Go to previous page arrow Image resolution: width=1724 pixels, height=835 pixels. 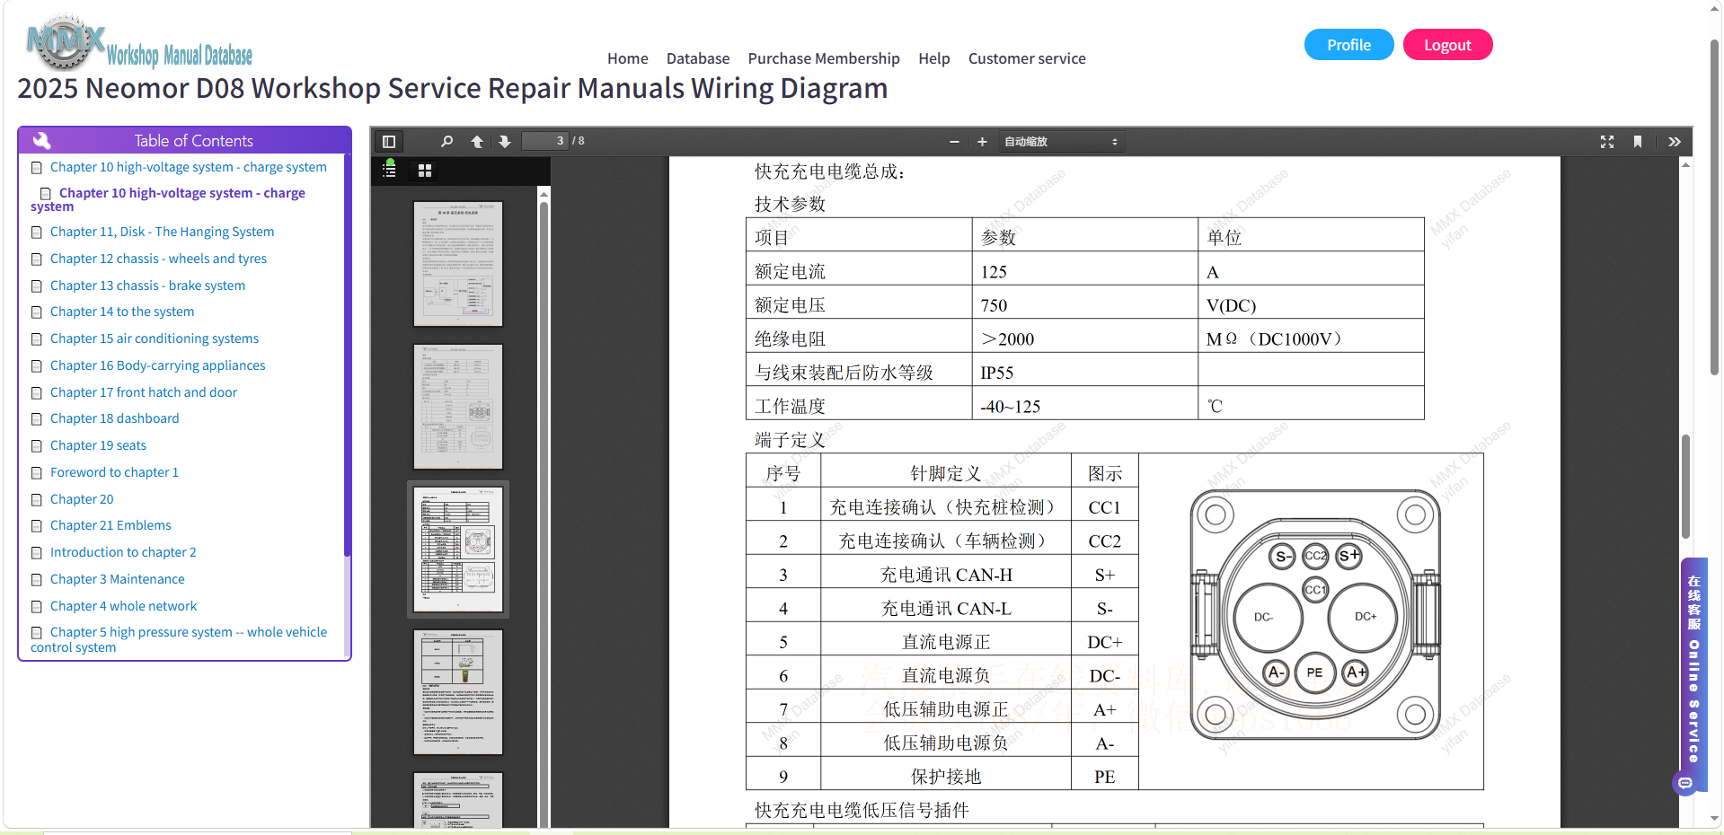click(477, 142)
